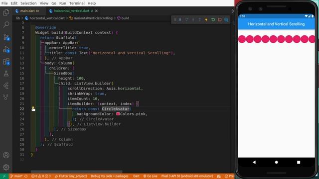This screenshot has width=319, height=179.
Task: Open the Widget Inspector magnifier icon
Action: pyautogui.click(x=226, y=20)
